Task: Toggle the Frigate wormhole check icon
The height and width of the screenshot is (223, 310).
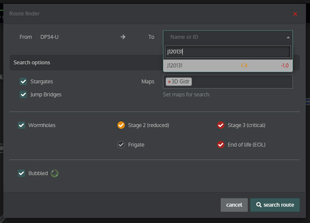Action: pyautogui.click(x=121, y=145)
